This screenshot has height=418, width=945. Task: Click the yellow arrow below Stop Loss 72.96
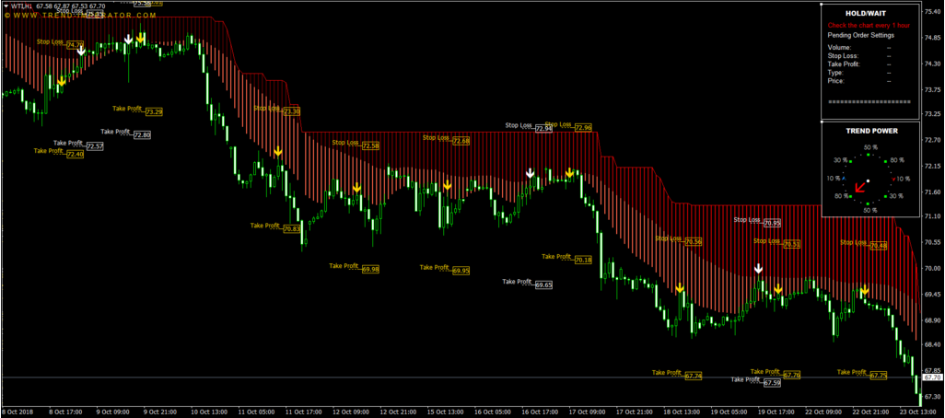[x=569, y=172]
